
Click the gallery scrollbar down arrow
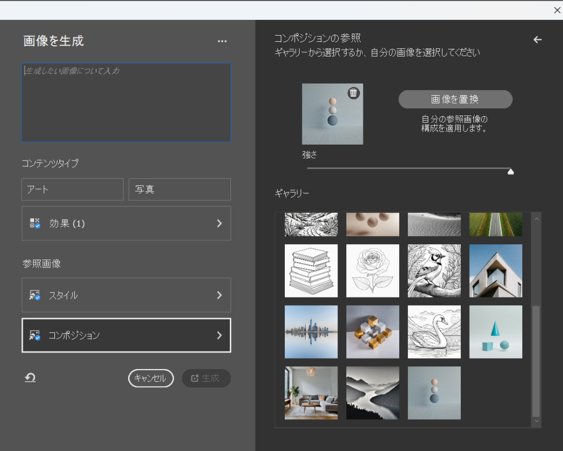coord(537,421)
